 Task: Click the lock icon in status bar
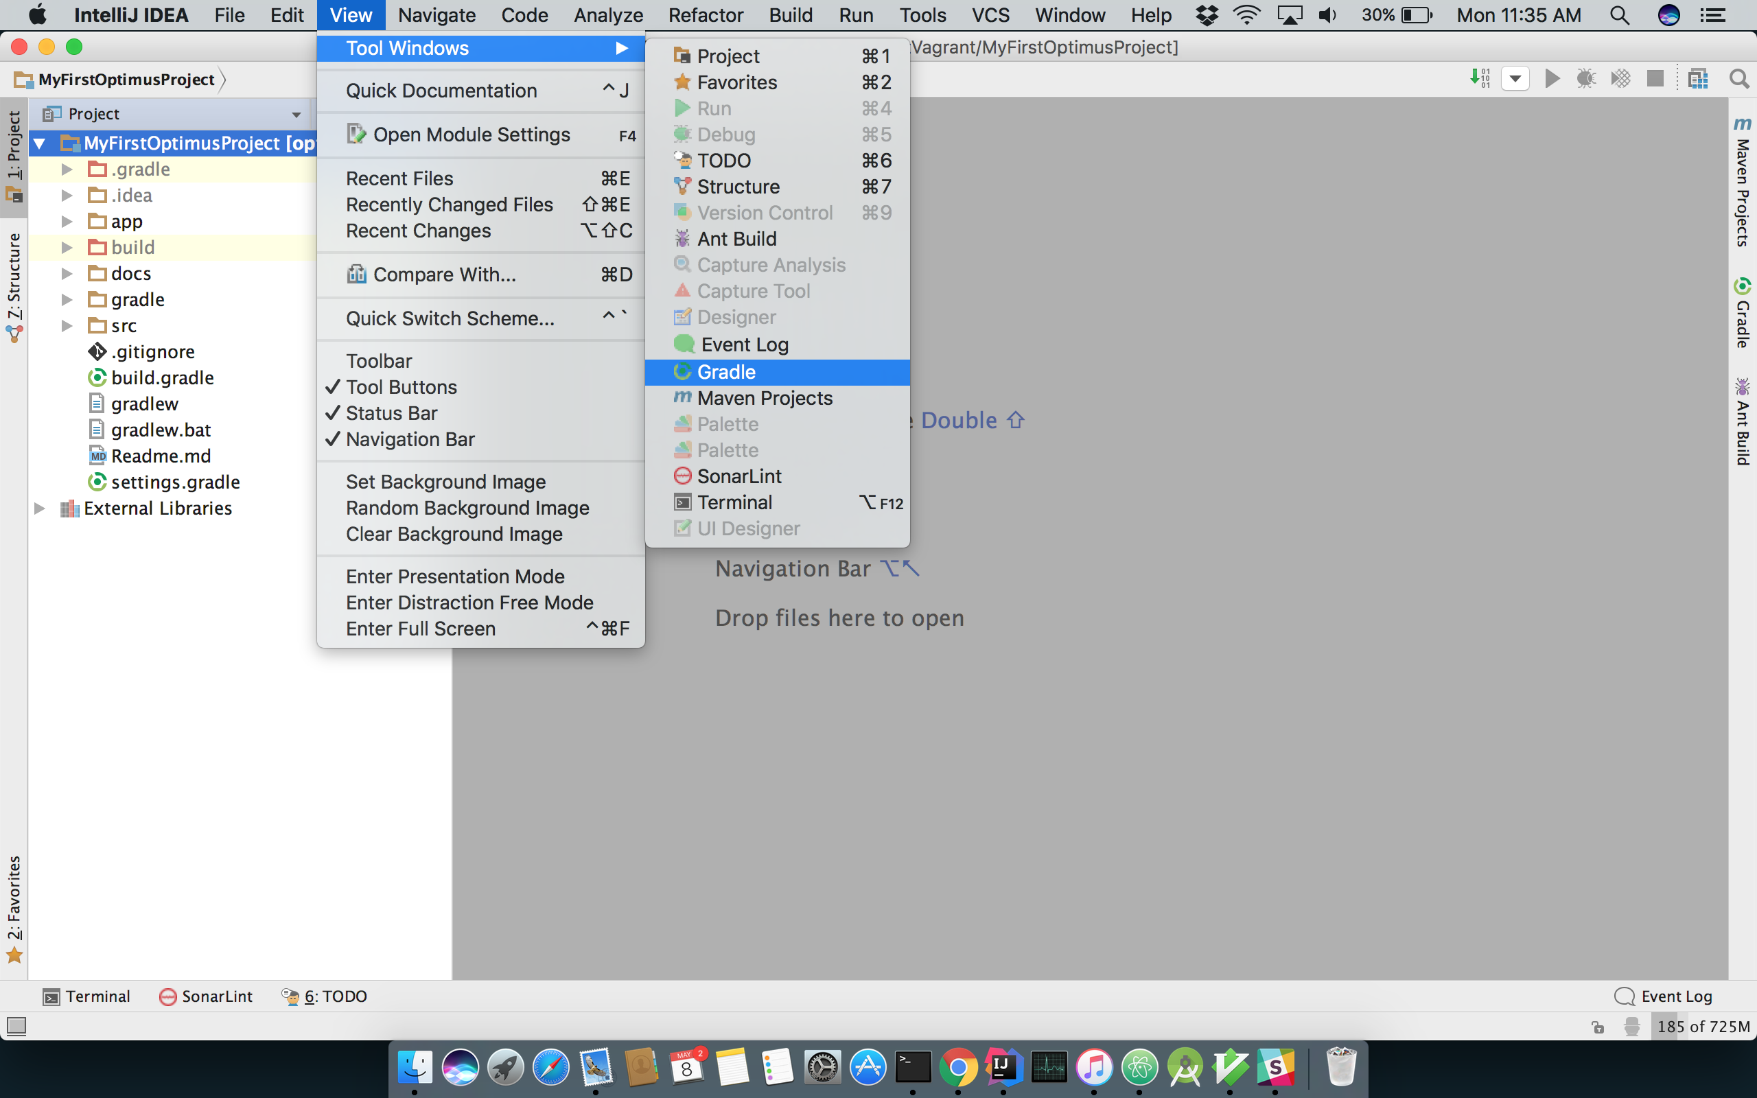tap(1598, 1027)
